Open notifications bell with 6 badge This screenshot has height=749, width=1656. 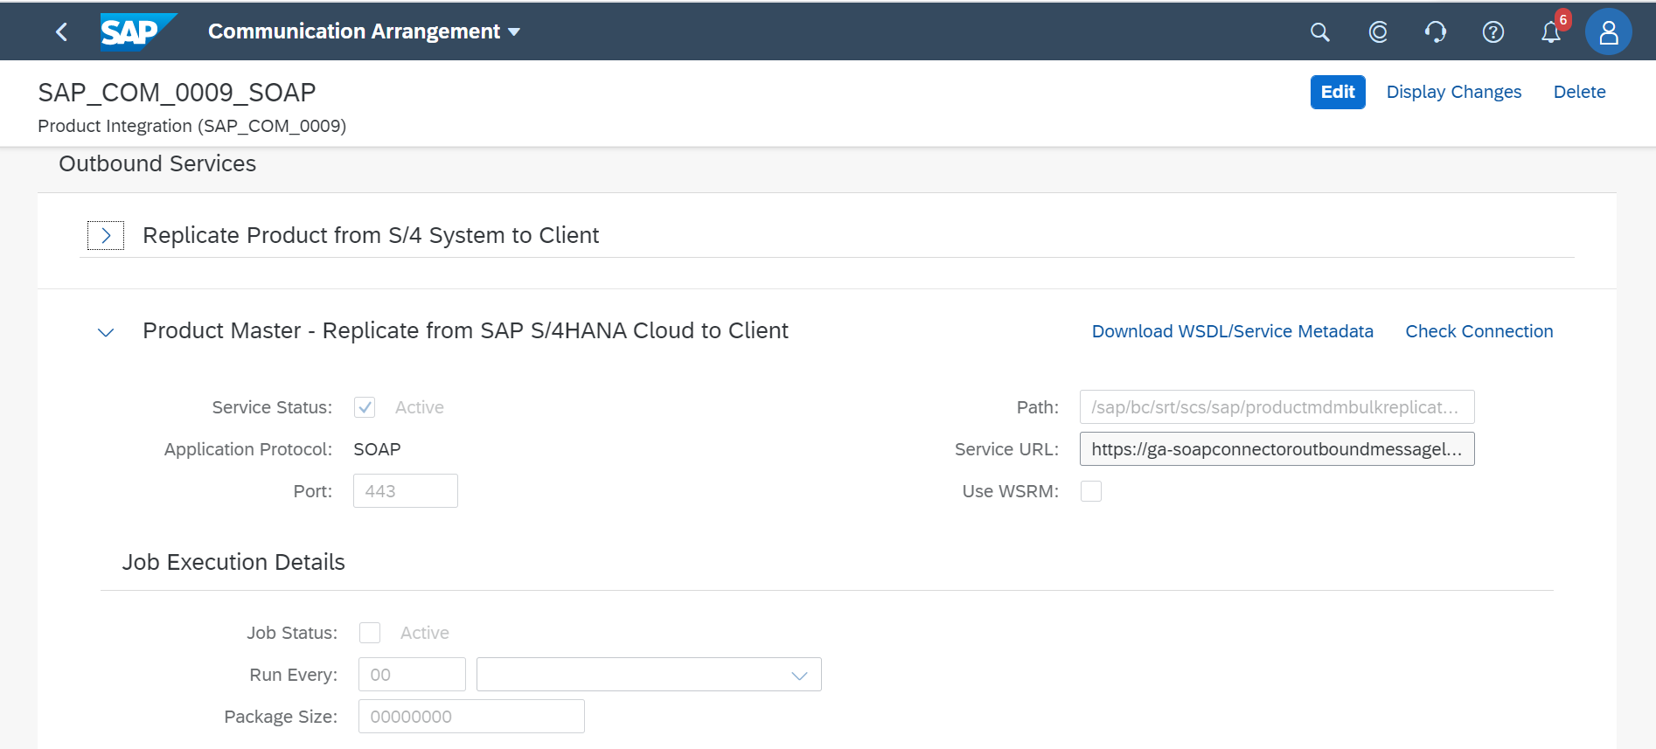click(x=1552, y=31)
